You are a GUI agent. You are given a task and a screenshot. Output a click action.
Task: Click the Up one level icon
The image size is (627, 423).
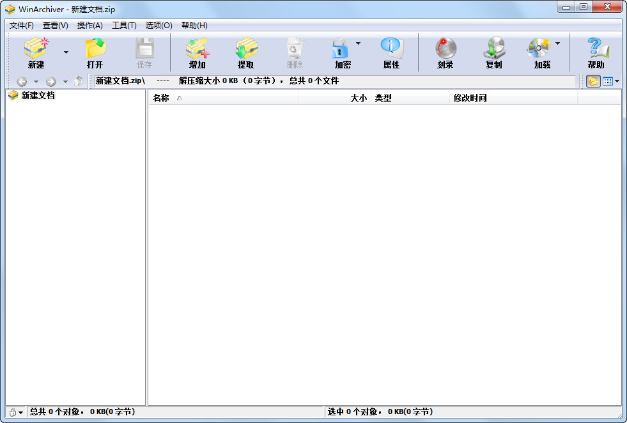(x=79, y=81)
